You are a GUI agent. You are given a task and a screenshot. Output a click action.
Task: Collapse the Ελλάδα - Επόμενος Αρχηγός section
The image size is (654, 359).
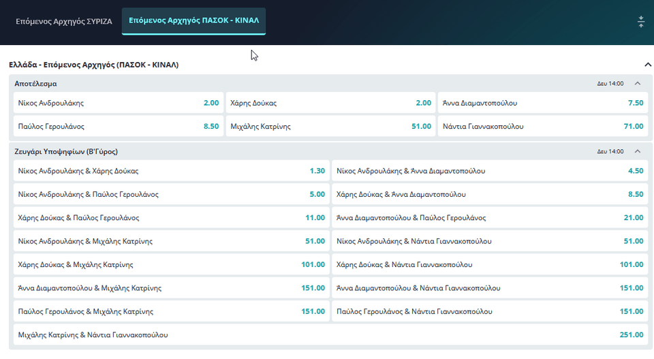647,65
